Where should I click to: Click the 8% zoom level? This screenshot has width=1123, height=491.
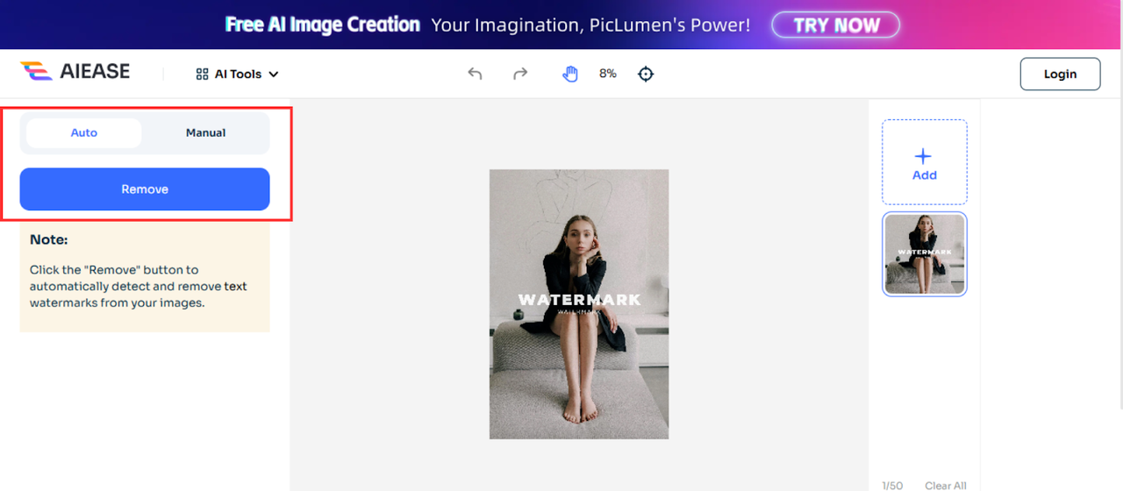(x=608, y=74)
